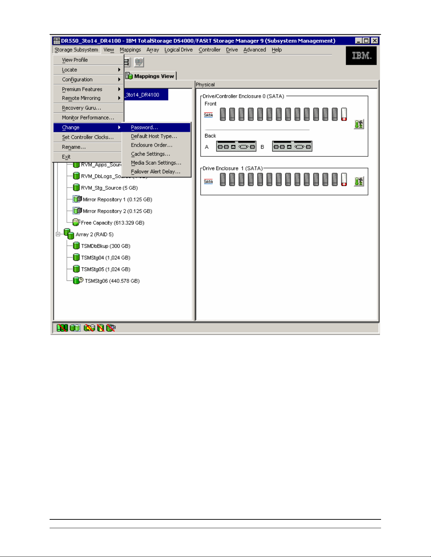Choose Monitor Performance menu entry
431x557 pixels.
pos(88,118)
